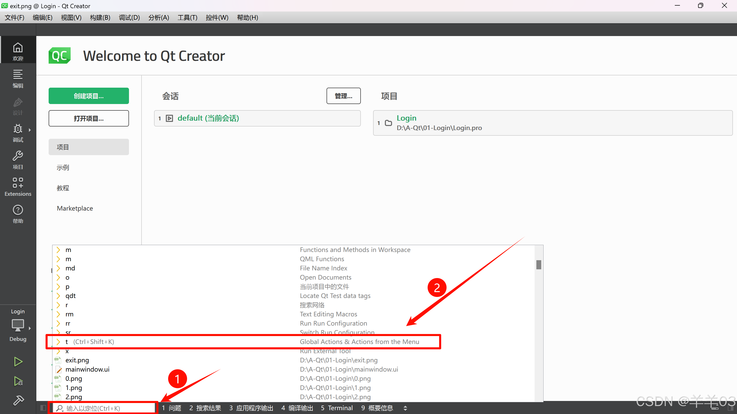Toggle the left sidebar visibility button

[x=43, y=408]
